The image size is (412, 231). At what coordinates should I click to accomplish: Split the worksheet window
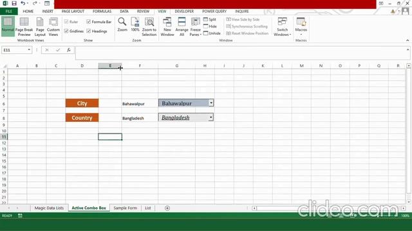[x=210, y=20]
